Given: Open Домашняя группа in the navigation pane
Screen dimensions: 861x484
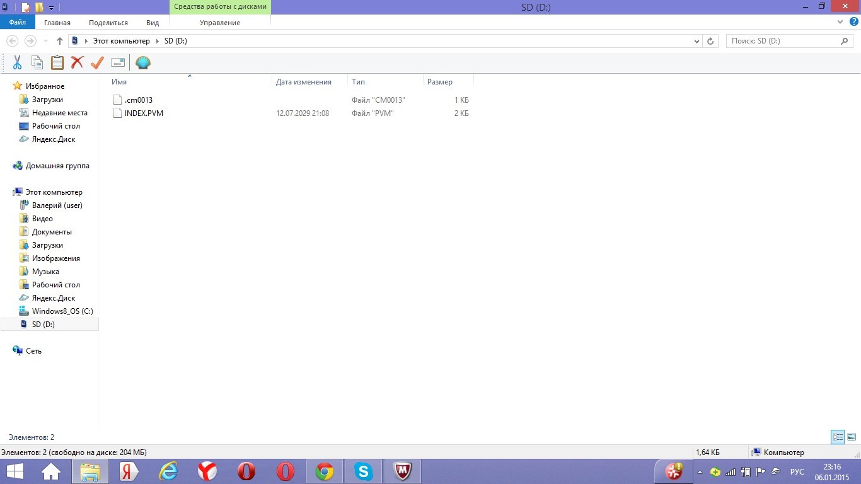Looking at the screenshot, I should [57, 166].
